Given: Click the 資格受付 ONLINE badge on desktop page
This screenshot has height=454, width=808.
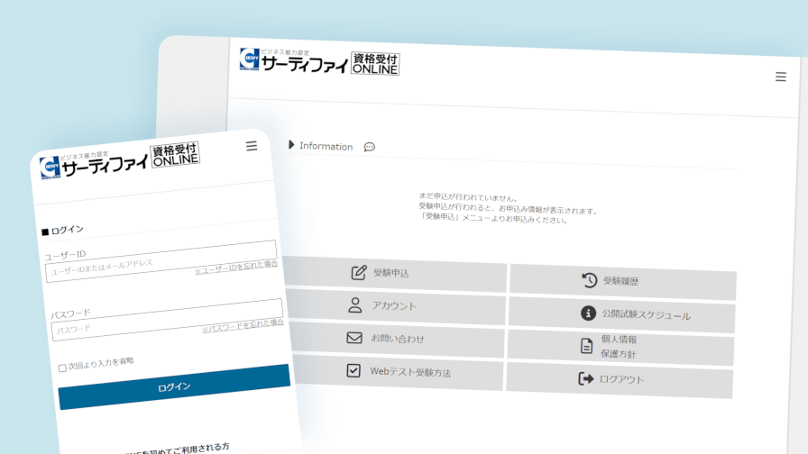Looking at the screenshot, I should [x=375, y=64].
